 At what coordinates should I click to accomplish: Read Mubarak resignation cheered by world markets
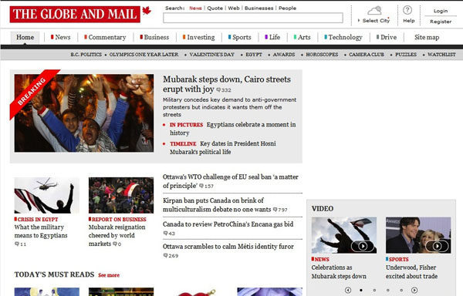click(117, 235)
